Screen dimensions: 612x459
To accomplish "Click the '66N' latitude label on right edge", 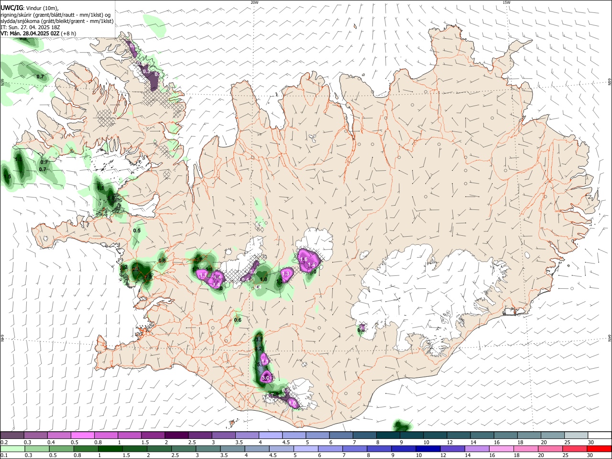I will coord(609,82).
